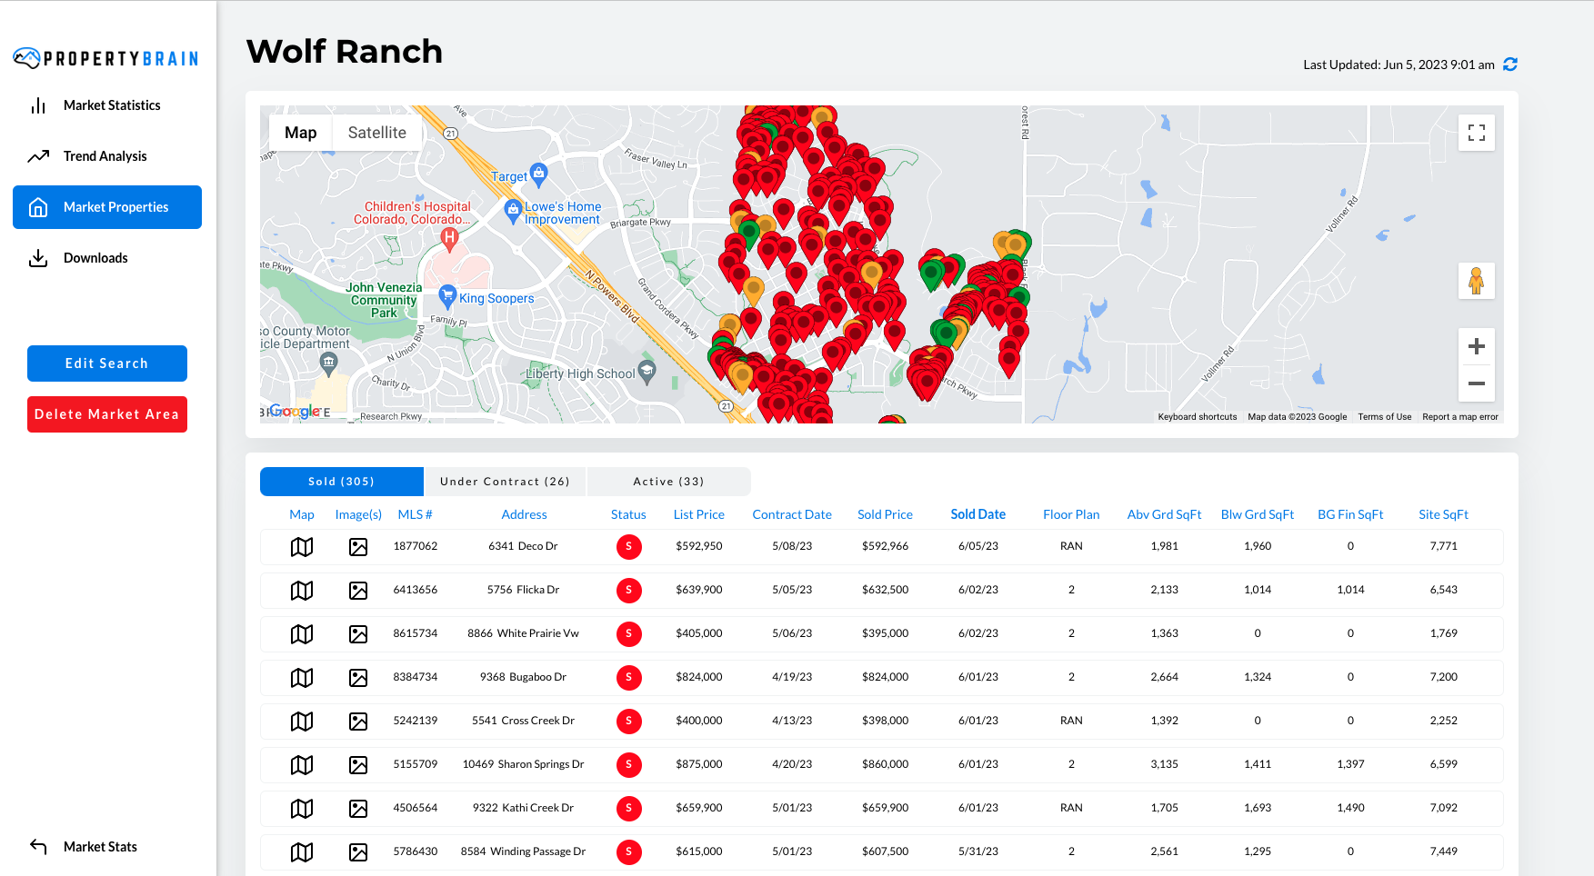This screenshot has width=1594, height=876.
Task: Go to Trend Analysis in the sidebar
Action: pos(105,156)
